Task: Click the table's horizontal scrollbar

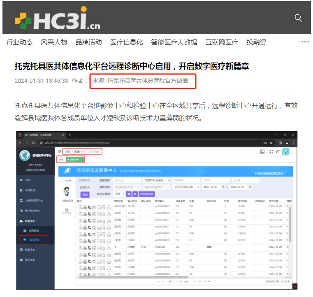Action: point(133,277)
